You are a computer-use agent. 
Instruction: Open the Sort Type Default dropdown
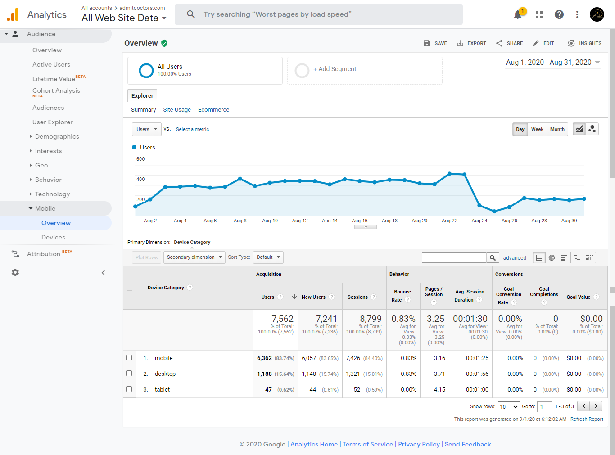click(x=268, y=257)
